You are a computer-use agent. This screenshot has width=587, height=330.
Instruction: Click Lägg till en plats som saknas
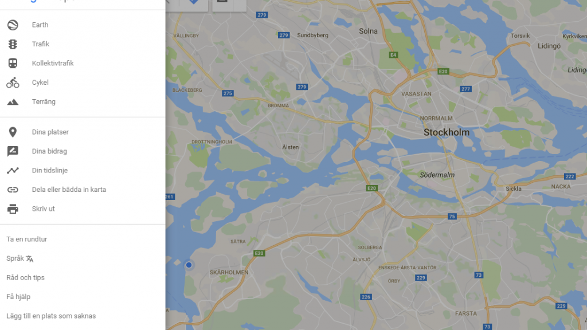coord(51,316)
